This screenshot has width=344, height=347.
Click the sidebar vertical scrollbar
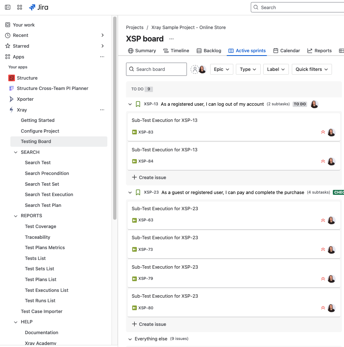(x=115, y=118)
